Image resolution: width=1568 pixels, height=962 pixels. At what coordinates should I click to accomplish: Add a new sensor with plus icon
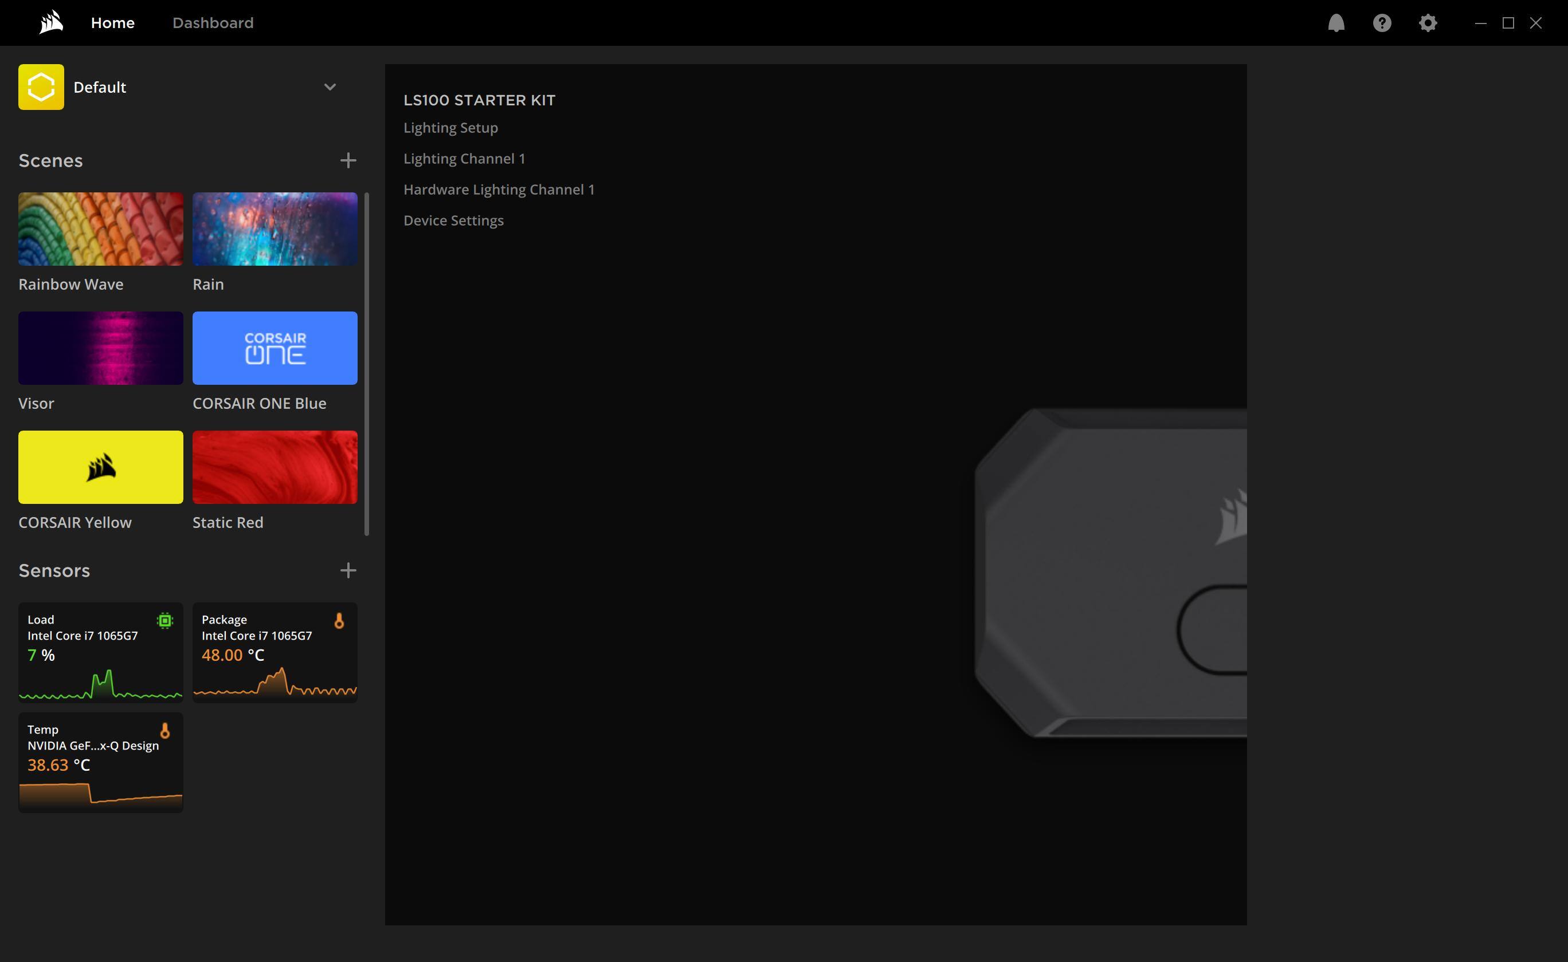[x=348, y=570]
